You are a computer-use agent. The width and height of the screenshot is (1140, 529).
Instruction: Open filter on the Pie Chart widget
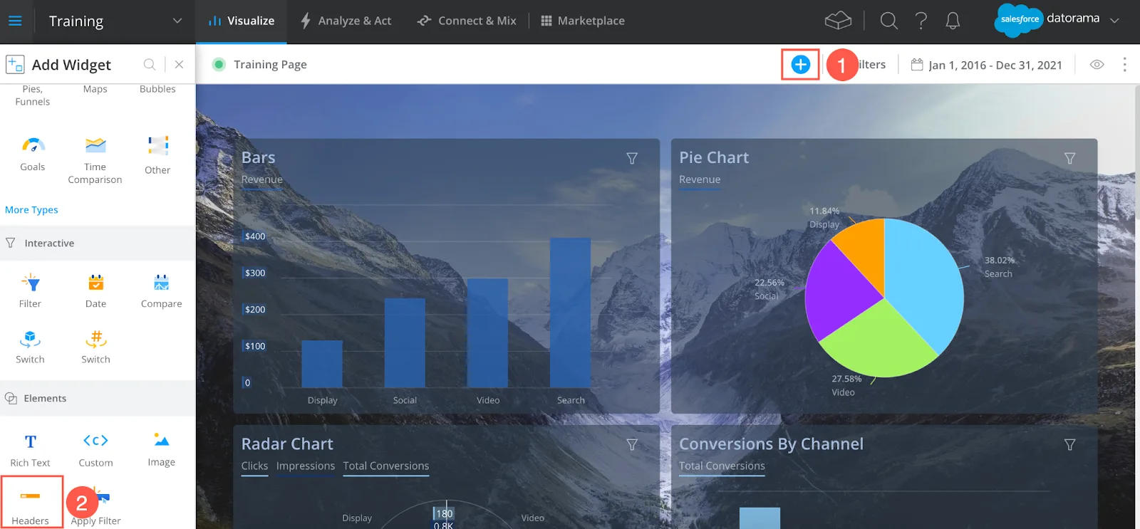click(x=1069, y=158)
